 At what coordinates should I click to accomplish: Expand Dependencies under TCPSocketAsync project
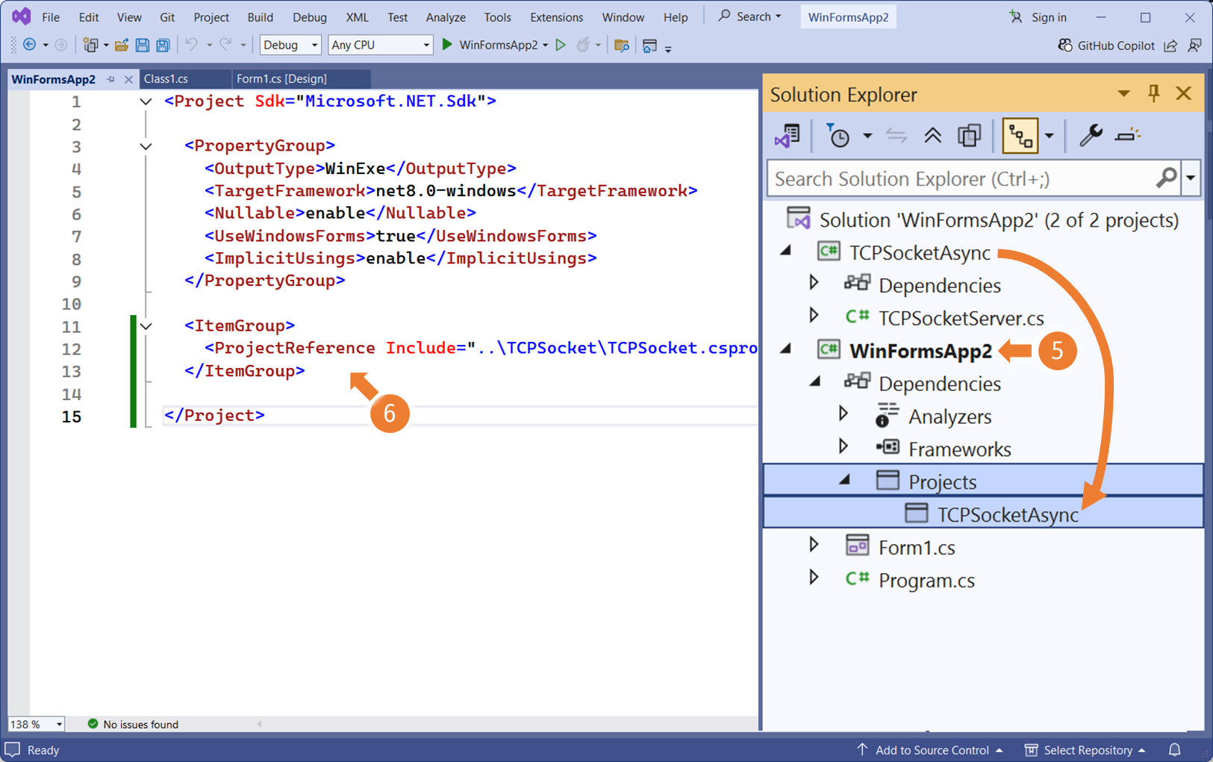coord(814,283)
